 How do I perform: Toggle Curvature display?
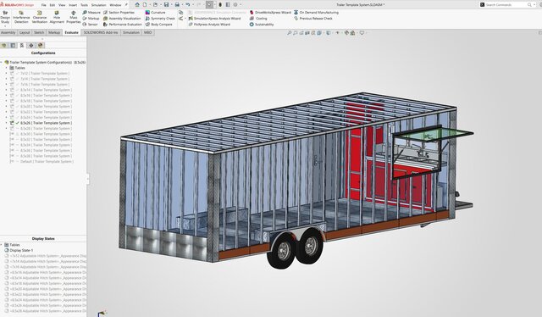click(x=155, y=12)
